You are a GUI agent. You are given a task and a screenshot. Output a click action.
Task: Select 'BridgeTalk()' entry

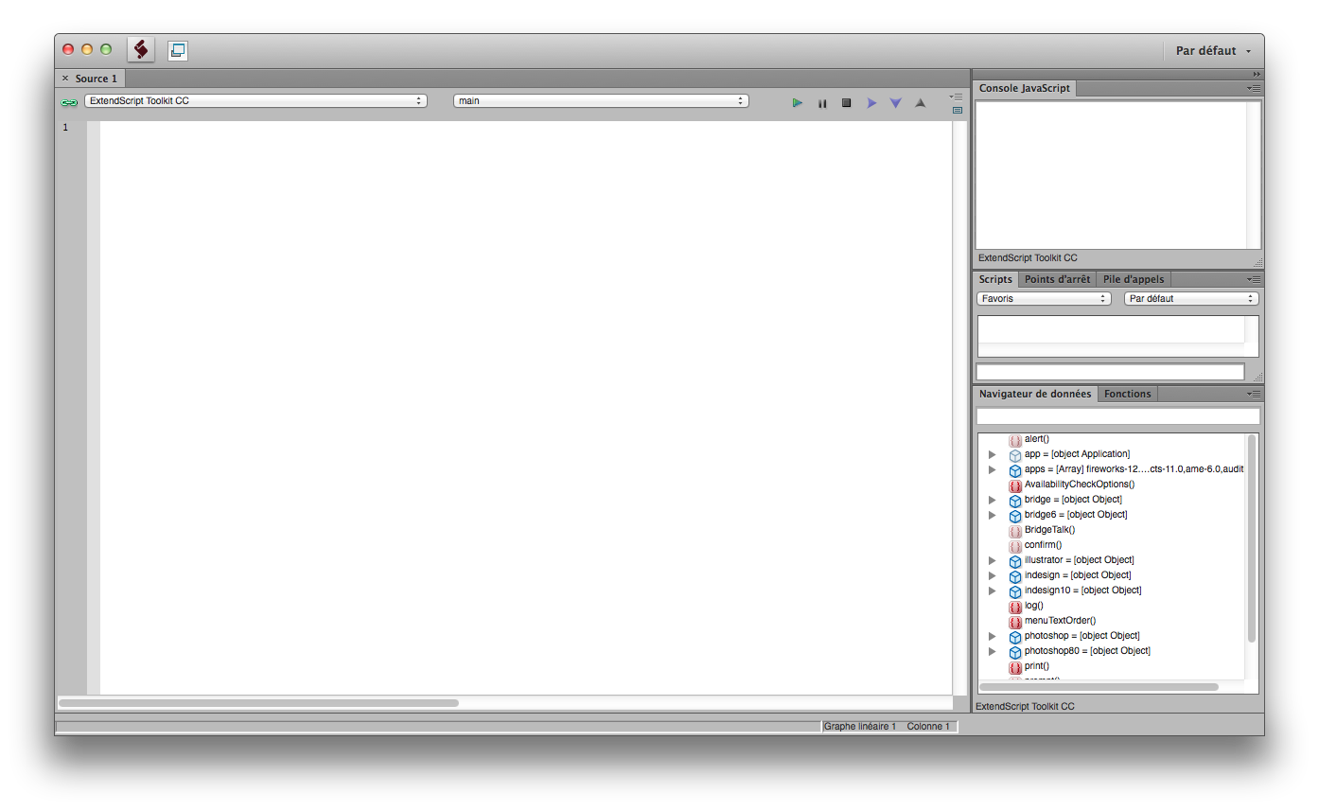(1049, 530)
